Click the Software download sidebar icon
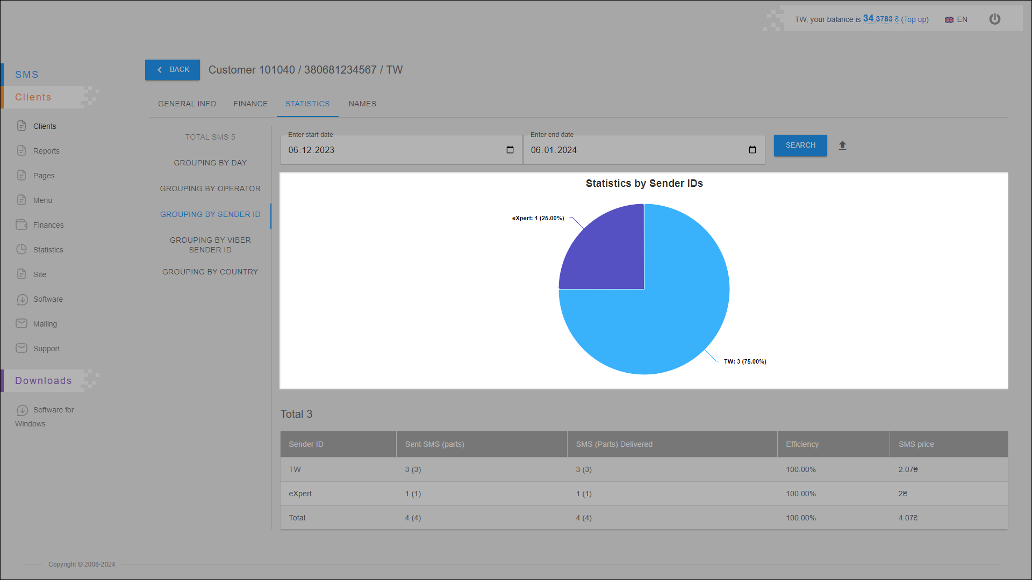Screen dimensions: 1032x580 click(x=22, y=299)
